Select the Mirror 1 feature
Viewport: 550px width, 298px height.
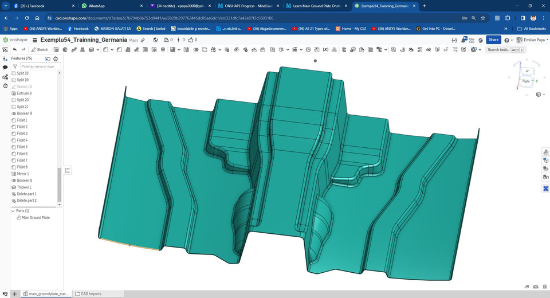point(23,174)
